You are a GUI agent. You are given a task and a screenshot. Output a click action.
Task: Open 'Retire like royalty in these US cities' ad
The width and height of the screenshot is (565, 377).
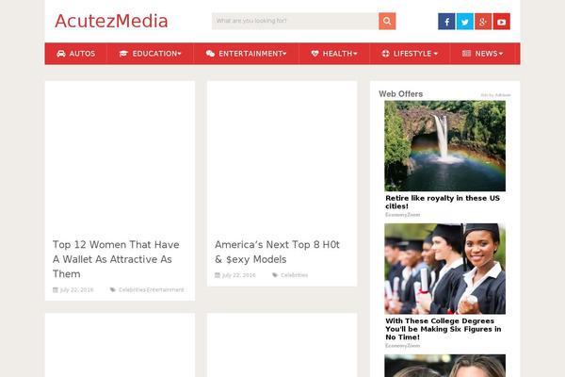(x=443, y=202)
